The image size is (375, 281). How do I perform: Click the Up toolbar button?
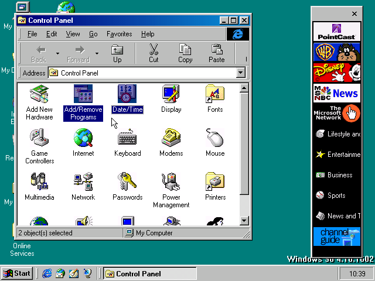(x=117, y=53)
